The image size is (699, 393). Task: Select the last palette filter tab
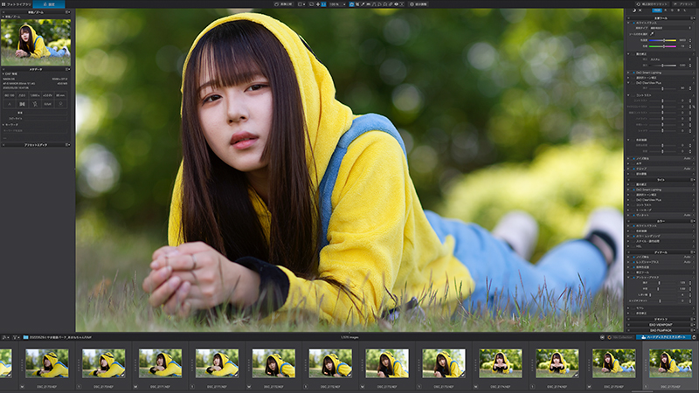point(685,10)
